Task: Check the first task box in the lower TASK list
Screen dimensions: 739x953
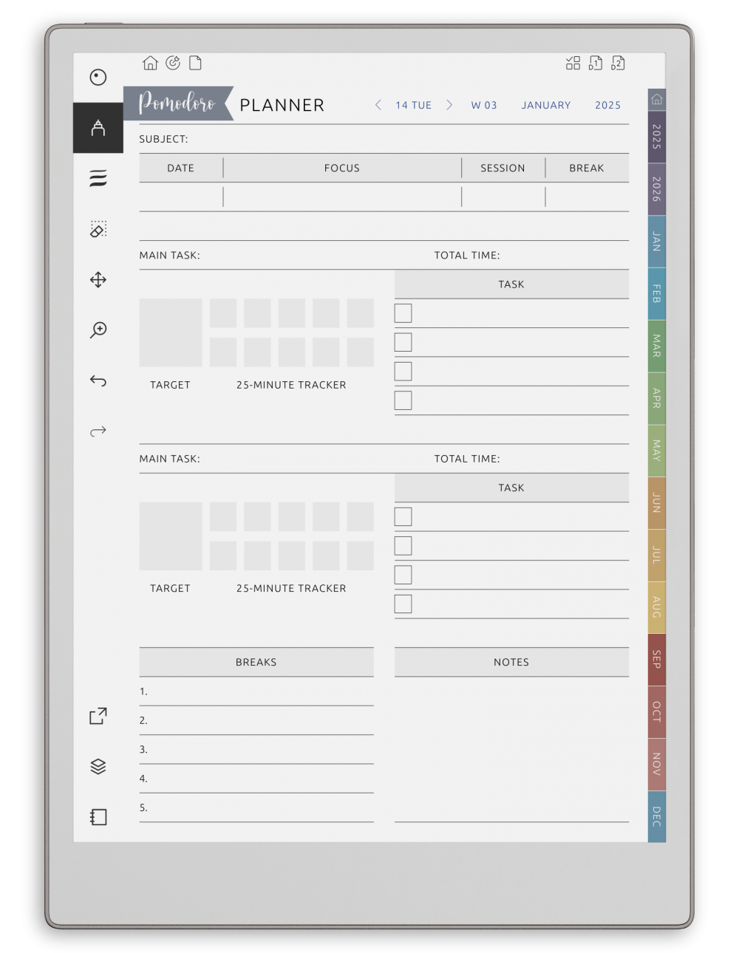Action: (403, 516)
